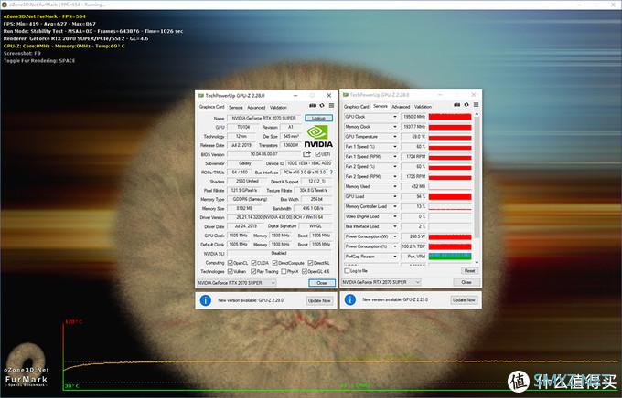This screenshot has width=622, height=398.
Task: Toggle the Vulkan checkbox
Action: [231, 271]
